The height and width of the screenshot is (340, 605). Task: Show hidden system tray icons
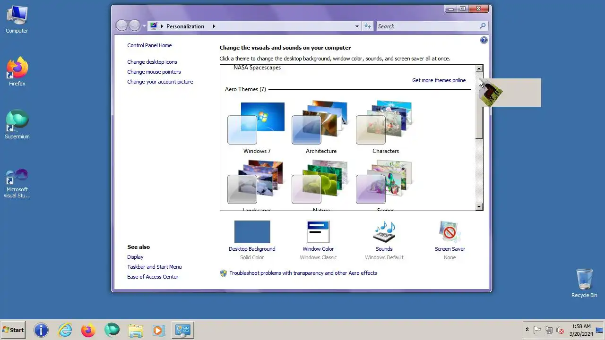(527, 330)
